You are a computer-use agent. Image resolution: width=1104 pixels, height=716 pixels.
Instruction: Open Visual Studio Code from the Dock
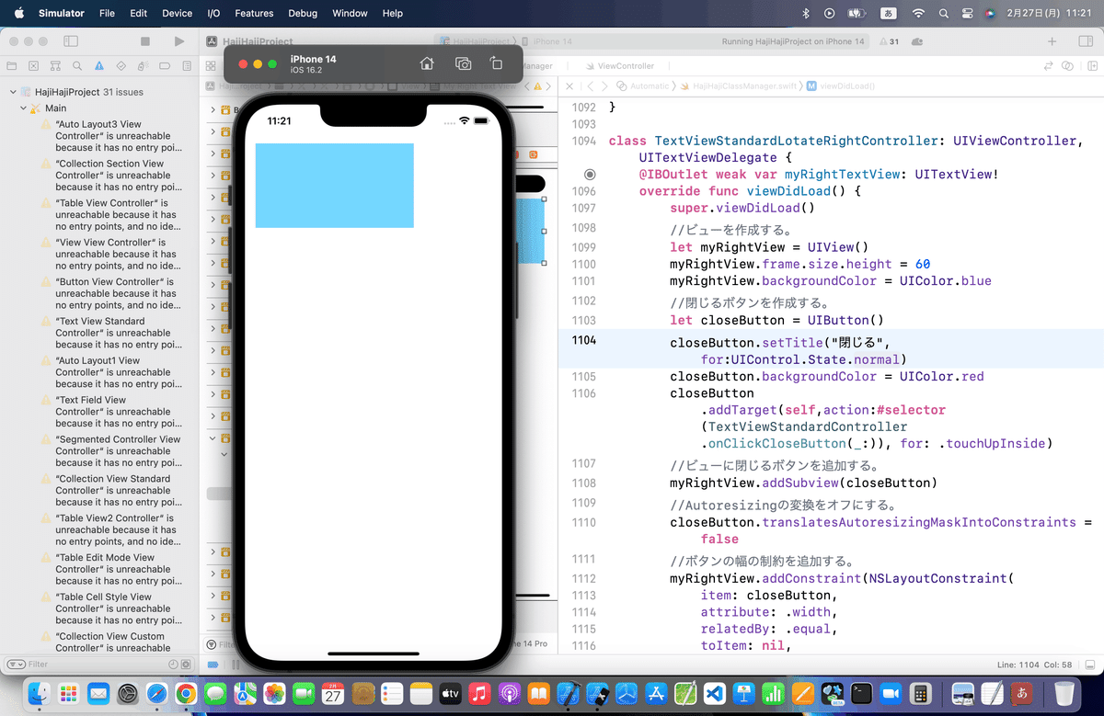pyautogui.click(x=716, y=693)
